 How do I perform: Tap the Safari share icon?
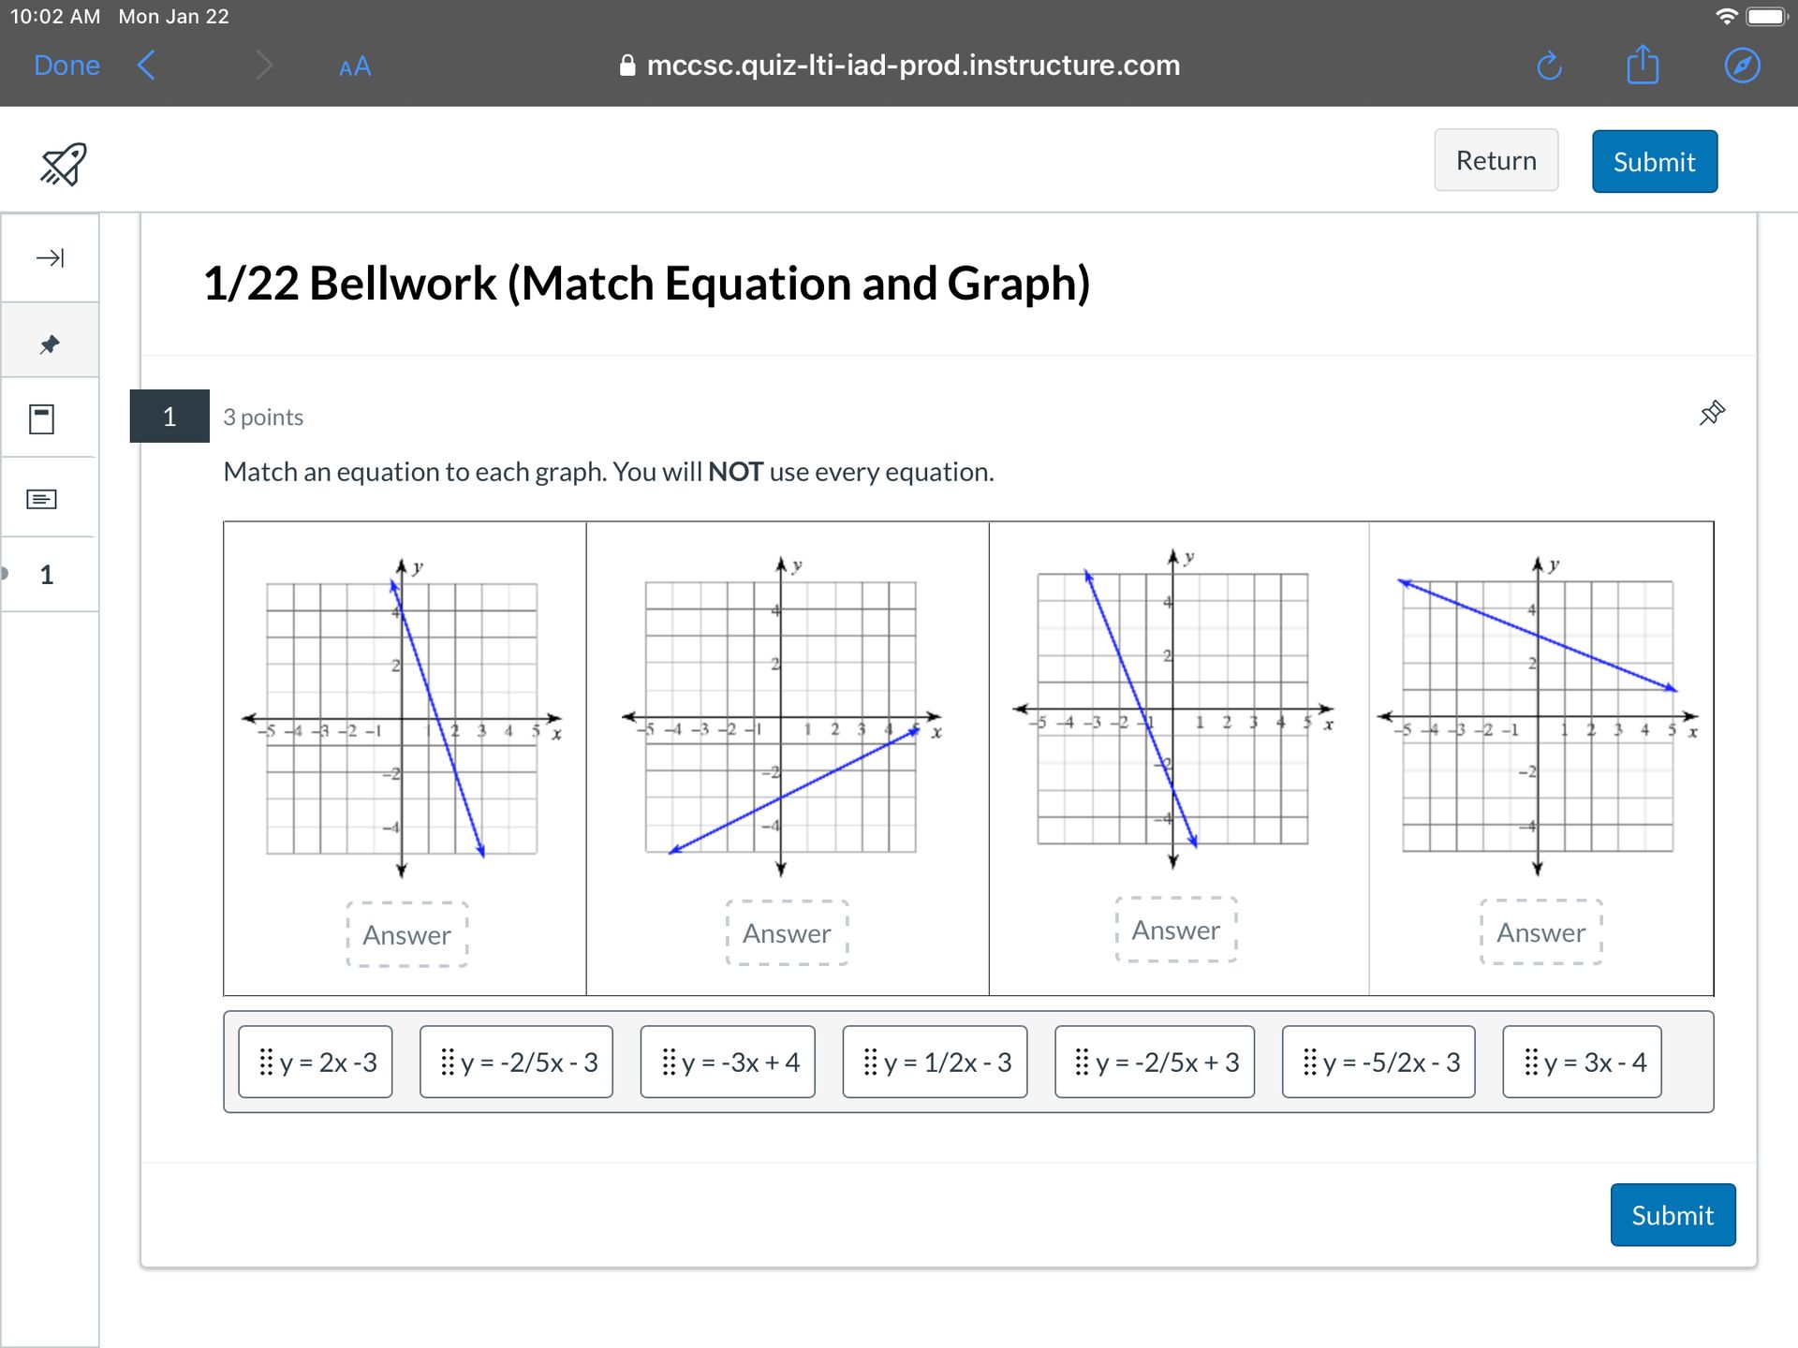point(1643,66)
